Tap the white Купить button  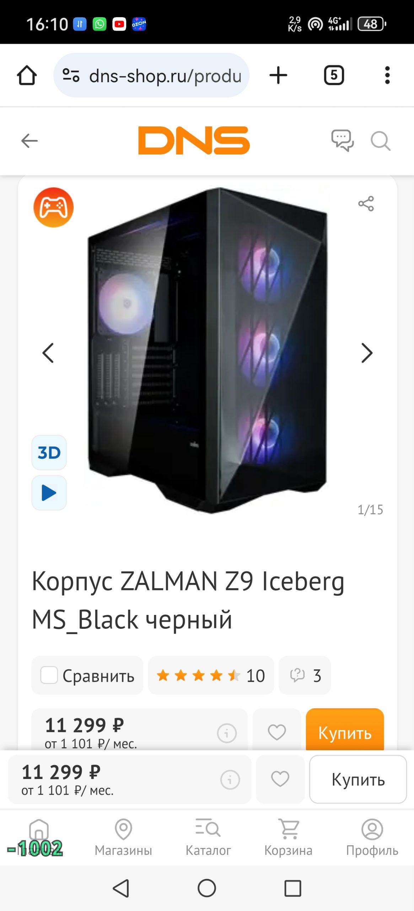(358, 779)
